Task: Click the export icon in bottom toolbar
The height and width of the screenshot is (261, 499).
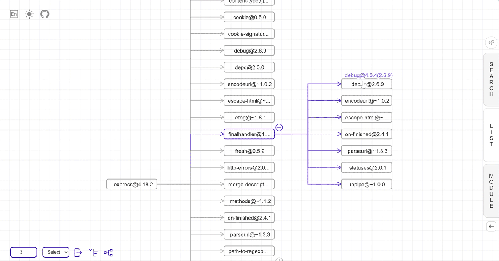Action: [78, 253]
